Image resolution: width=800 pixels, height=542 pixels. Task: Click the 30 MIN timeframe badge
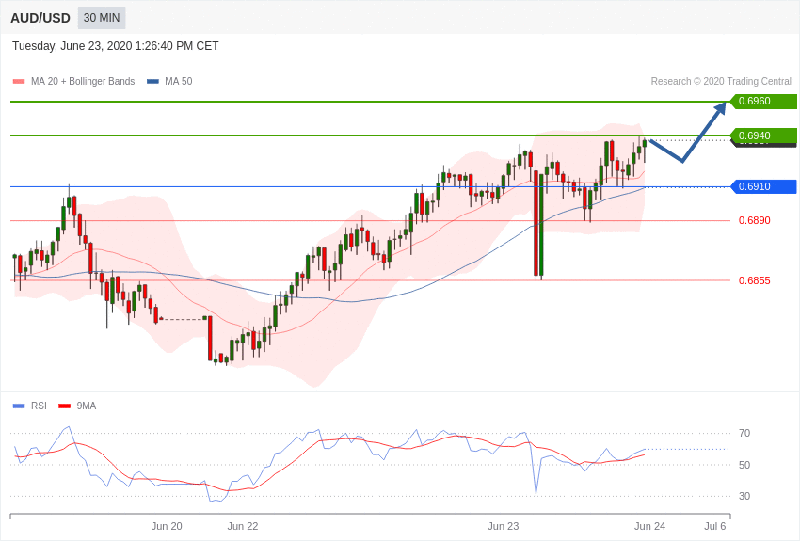coord(101,18)
